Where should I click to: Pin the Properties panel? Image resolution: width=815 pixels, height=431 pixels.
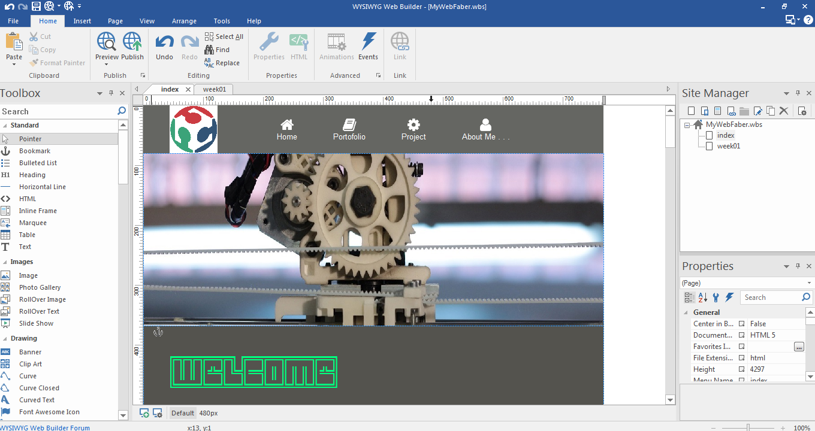point(798,266)
